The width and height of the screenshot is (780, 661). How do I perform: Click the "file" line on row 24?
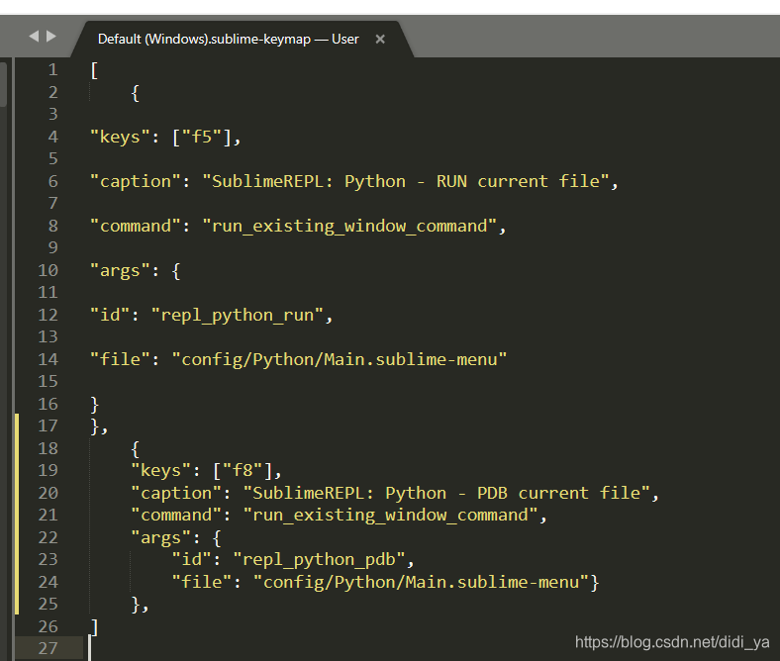click(385, 583)
